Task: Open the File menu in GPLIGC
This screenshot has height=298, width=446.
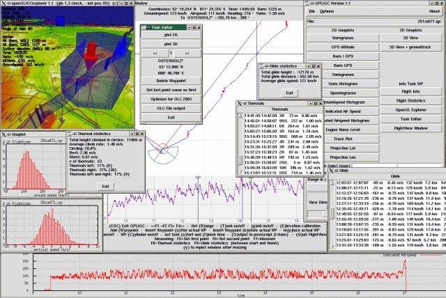Action: [312, 11]
